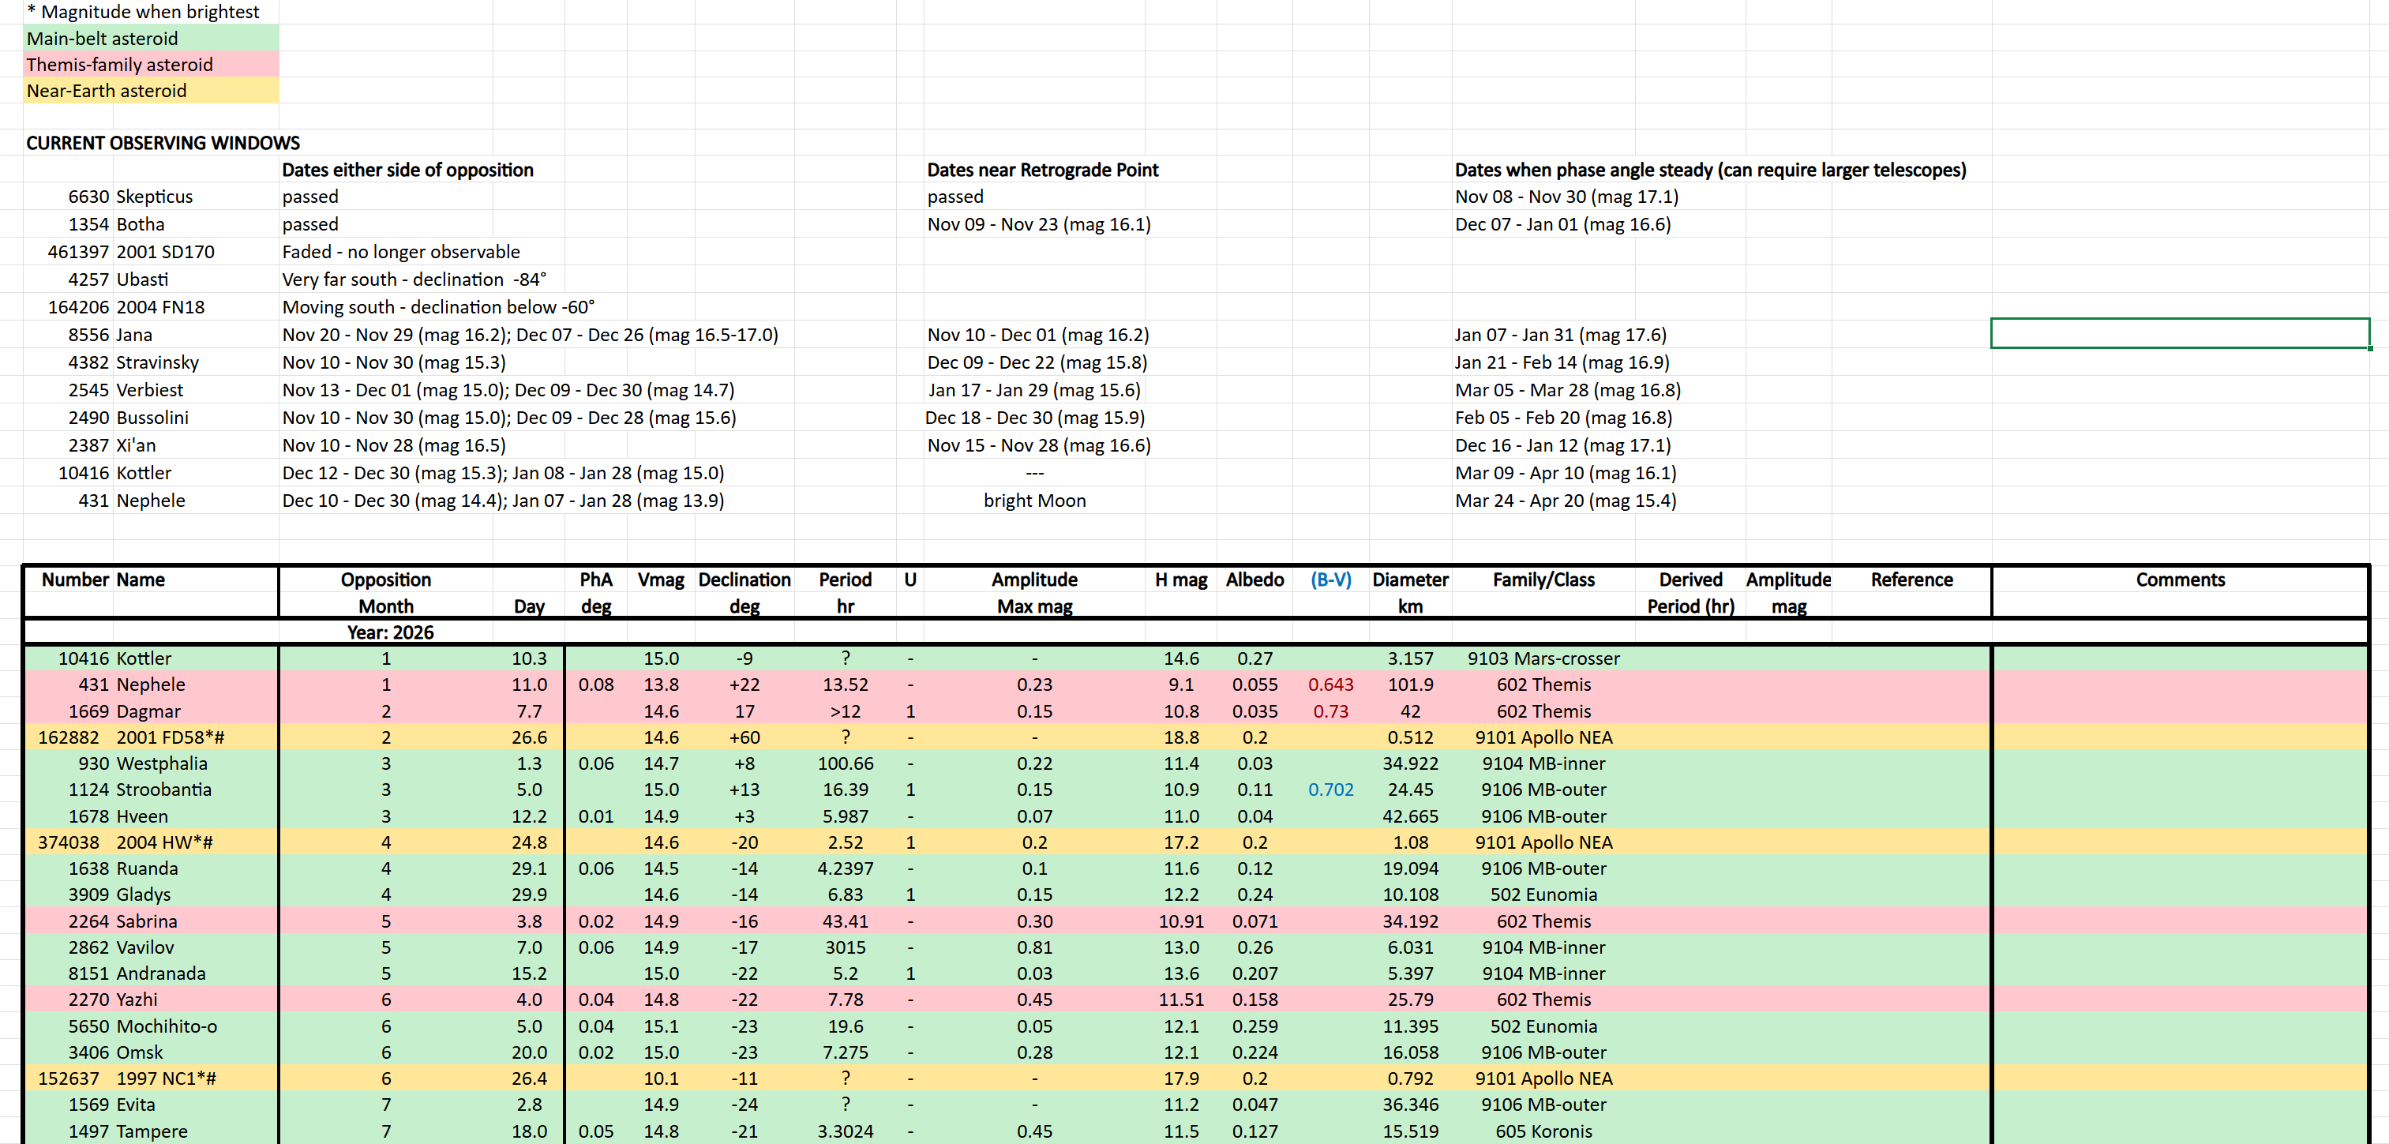The width and height of the screenshot is (2389, 1144).
Task: Click the 9103 Mars-crosser family cell
Action: click(1543, 658)
